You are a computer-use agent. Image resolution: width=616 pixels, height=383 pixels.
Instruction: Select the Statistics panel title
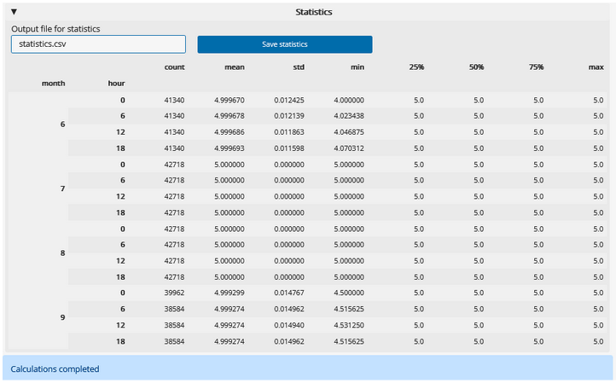tap(313, 12)
